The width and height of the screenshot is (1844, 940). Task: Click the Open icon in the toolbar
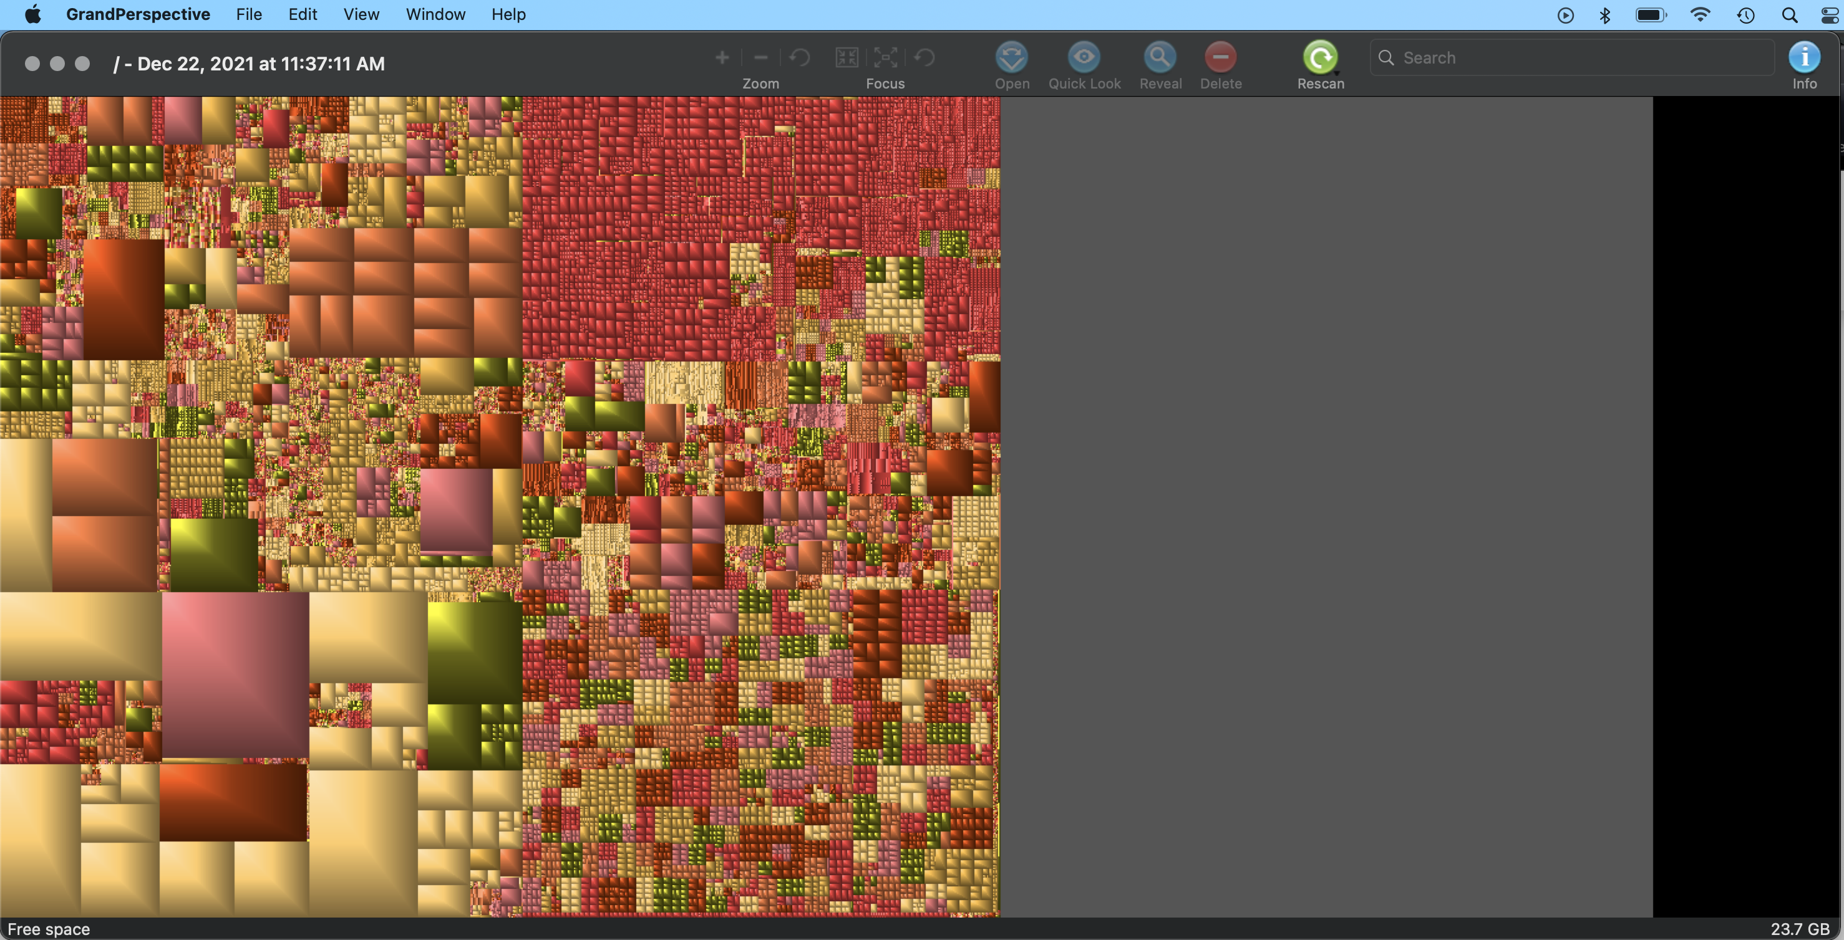(1011, 57)
